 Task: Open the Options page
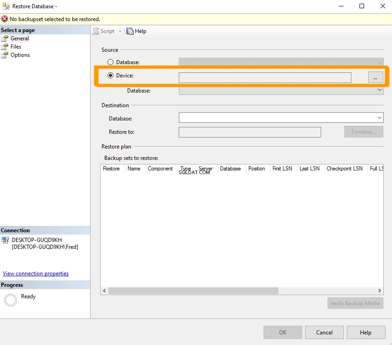click(20, 55)
